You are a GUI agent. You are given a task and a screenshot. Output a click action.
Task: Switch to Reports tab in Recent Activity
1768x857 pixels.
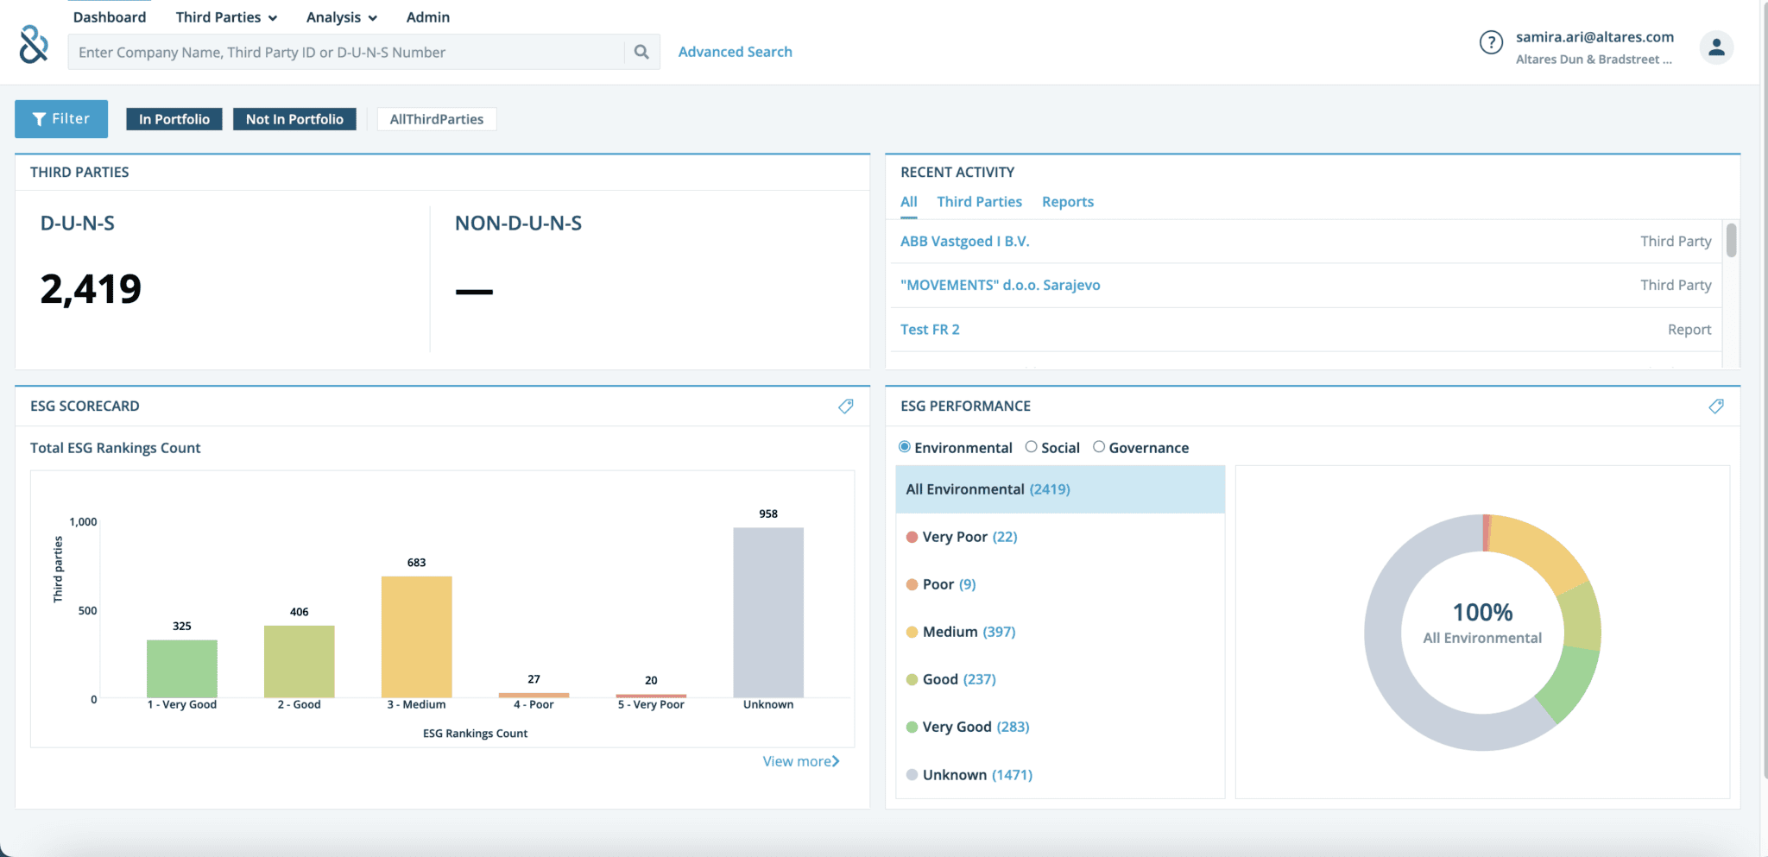click(x=1067, y=202)
